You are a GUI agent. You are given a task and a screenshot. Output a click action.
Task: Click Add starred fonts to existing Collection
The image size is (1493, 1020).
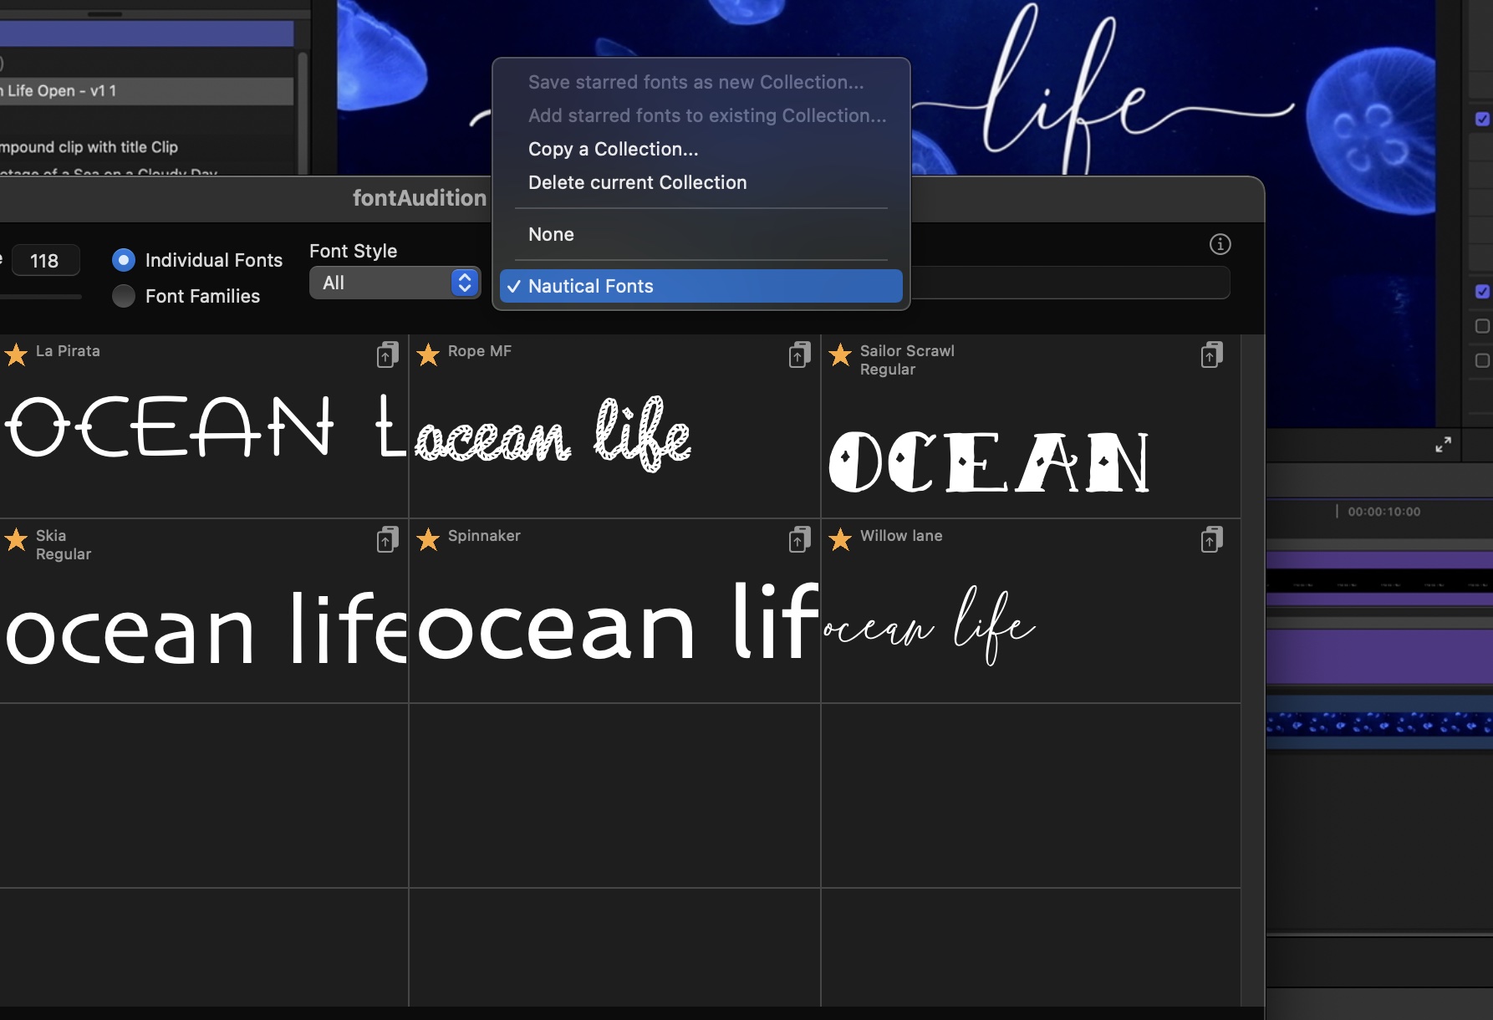coord(706,115)
